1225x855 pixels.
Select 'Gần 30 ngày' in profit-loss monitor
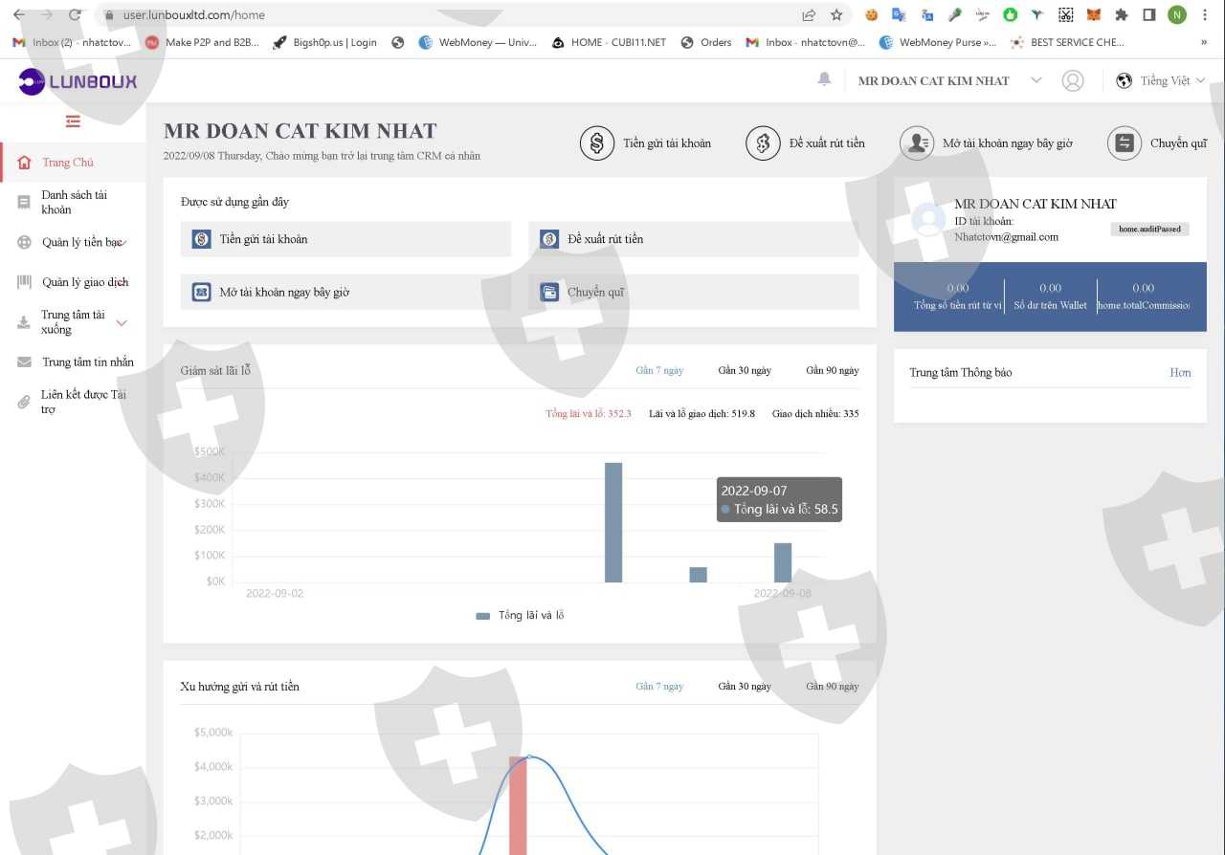[745, 370]
